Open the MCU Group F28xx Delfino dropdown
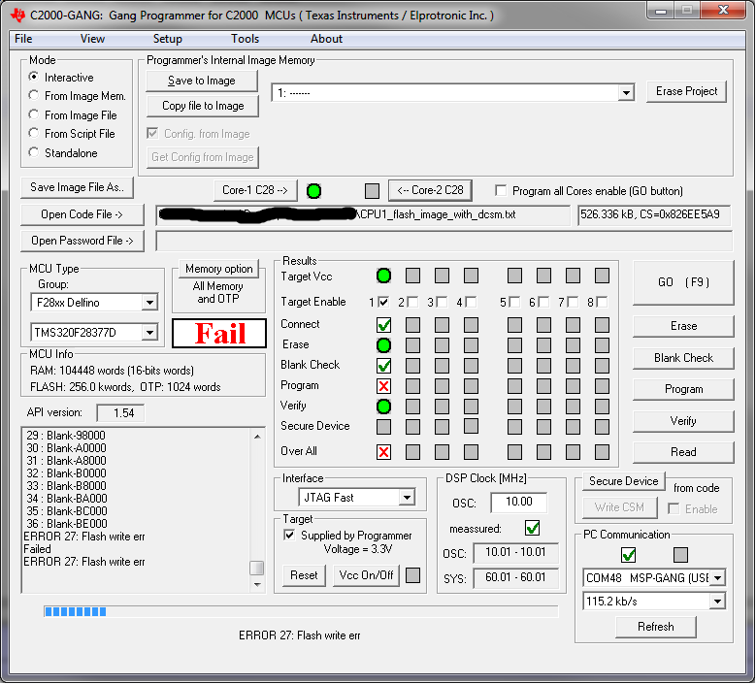Screen dimensions: 756x684 click(150, 303)
